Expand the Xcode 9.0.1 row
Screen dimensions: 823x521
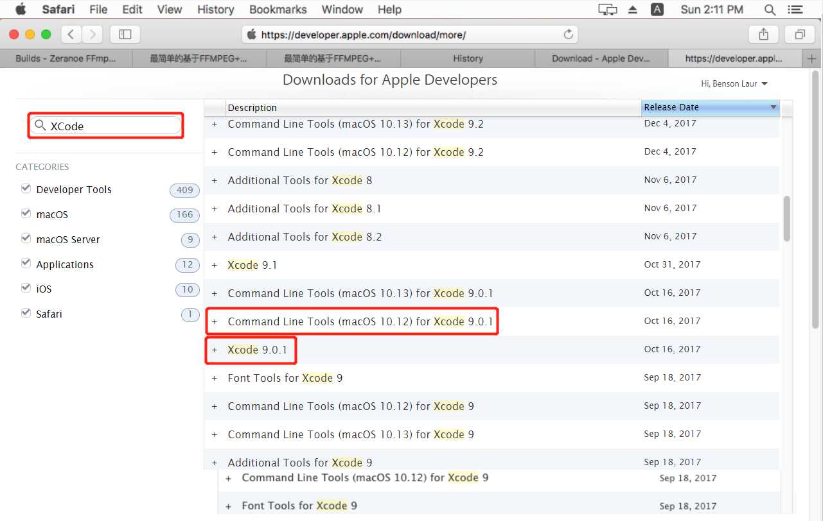215,350
